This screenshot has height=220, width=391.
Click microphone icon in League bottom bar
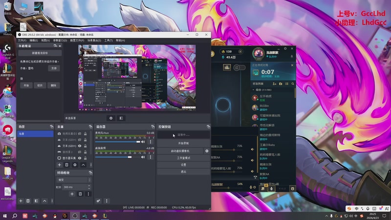271,189
